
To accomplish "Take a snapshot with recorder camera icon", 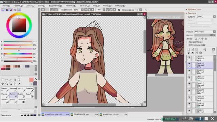I will click(x=191, y=119).
